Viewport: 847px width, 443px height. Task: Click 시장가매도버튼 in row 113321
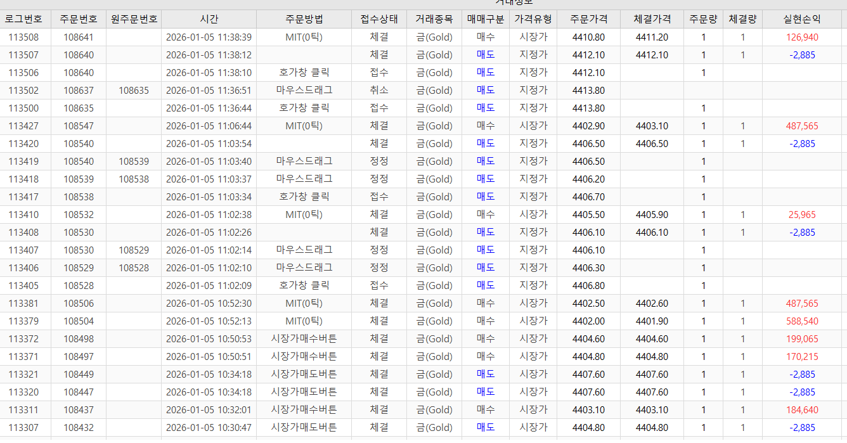tap(304, 375)
